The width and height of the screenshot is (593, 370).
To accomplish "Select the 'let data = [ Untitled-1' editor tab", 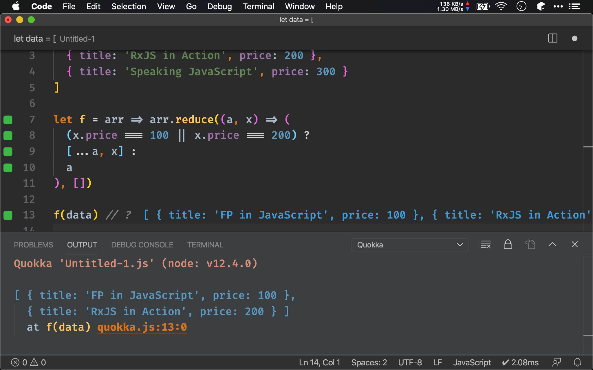I will click(54, 39).
